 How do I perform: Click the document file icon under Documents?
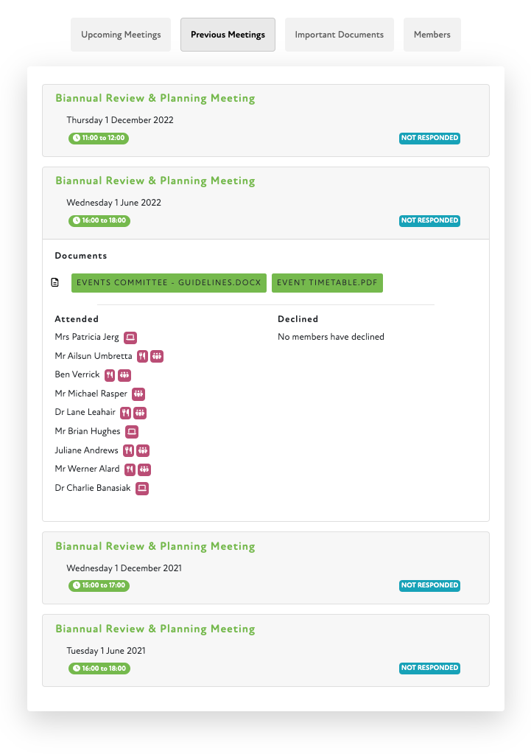point(54,283)
